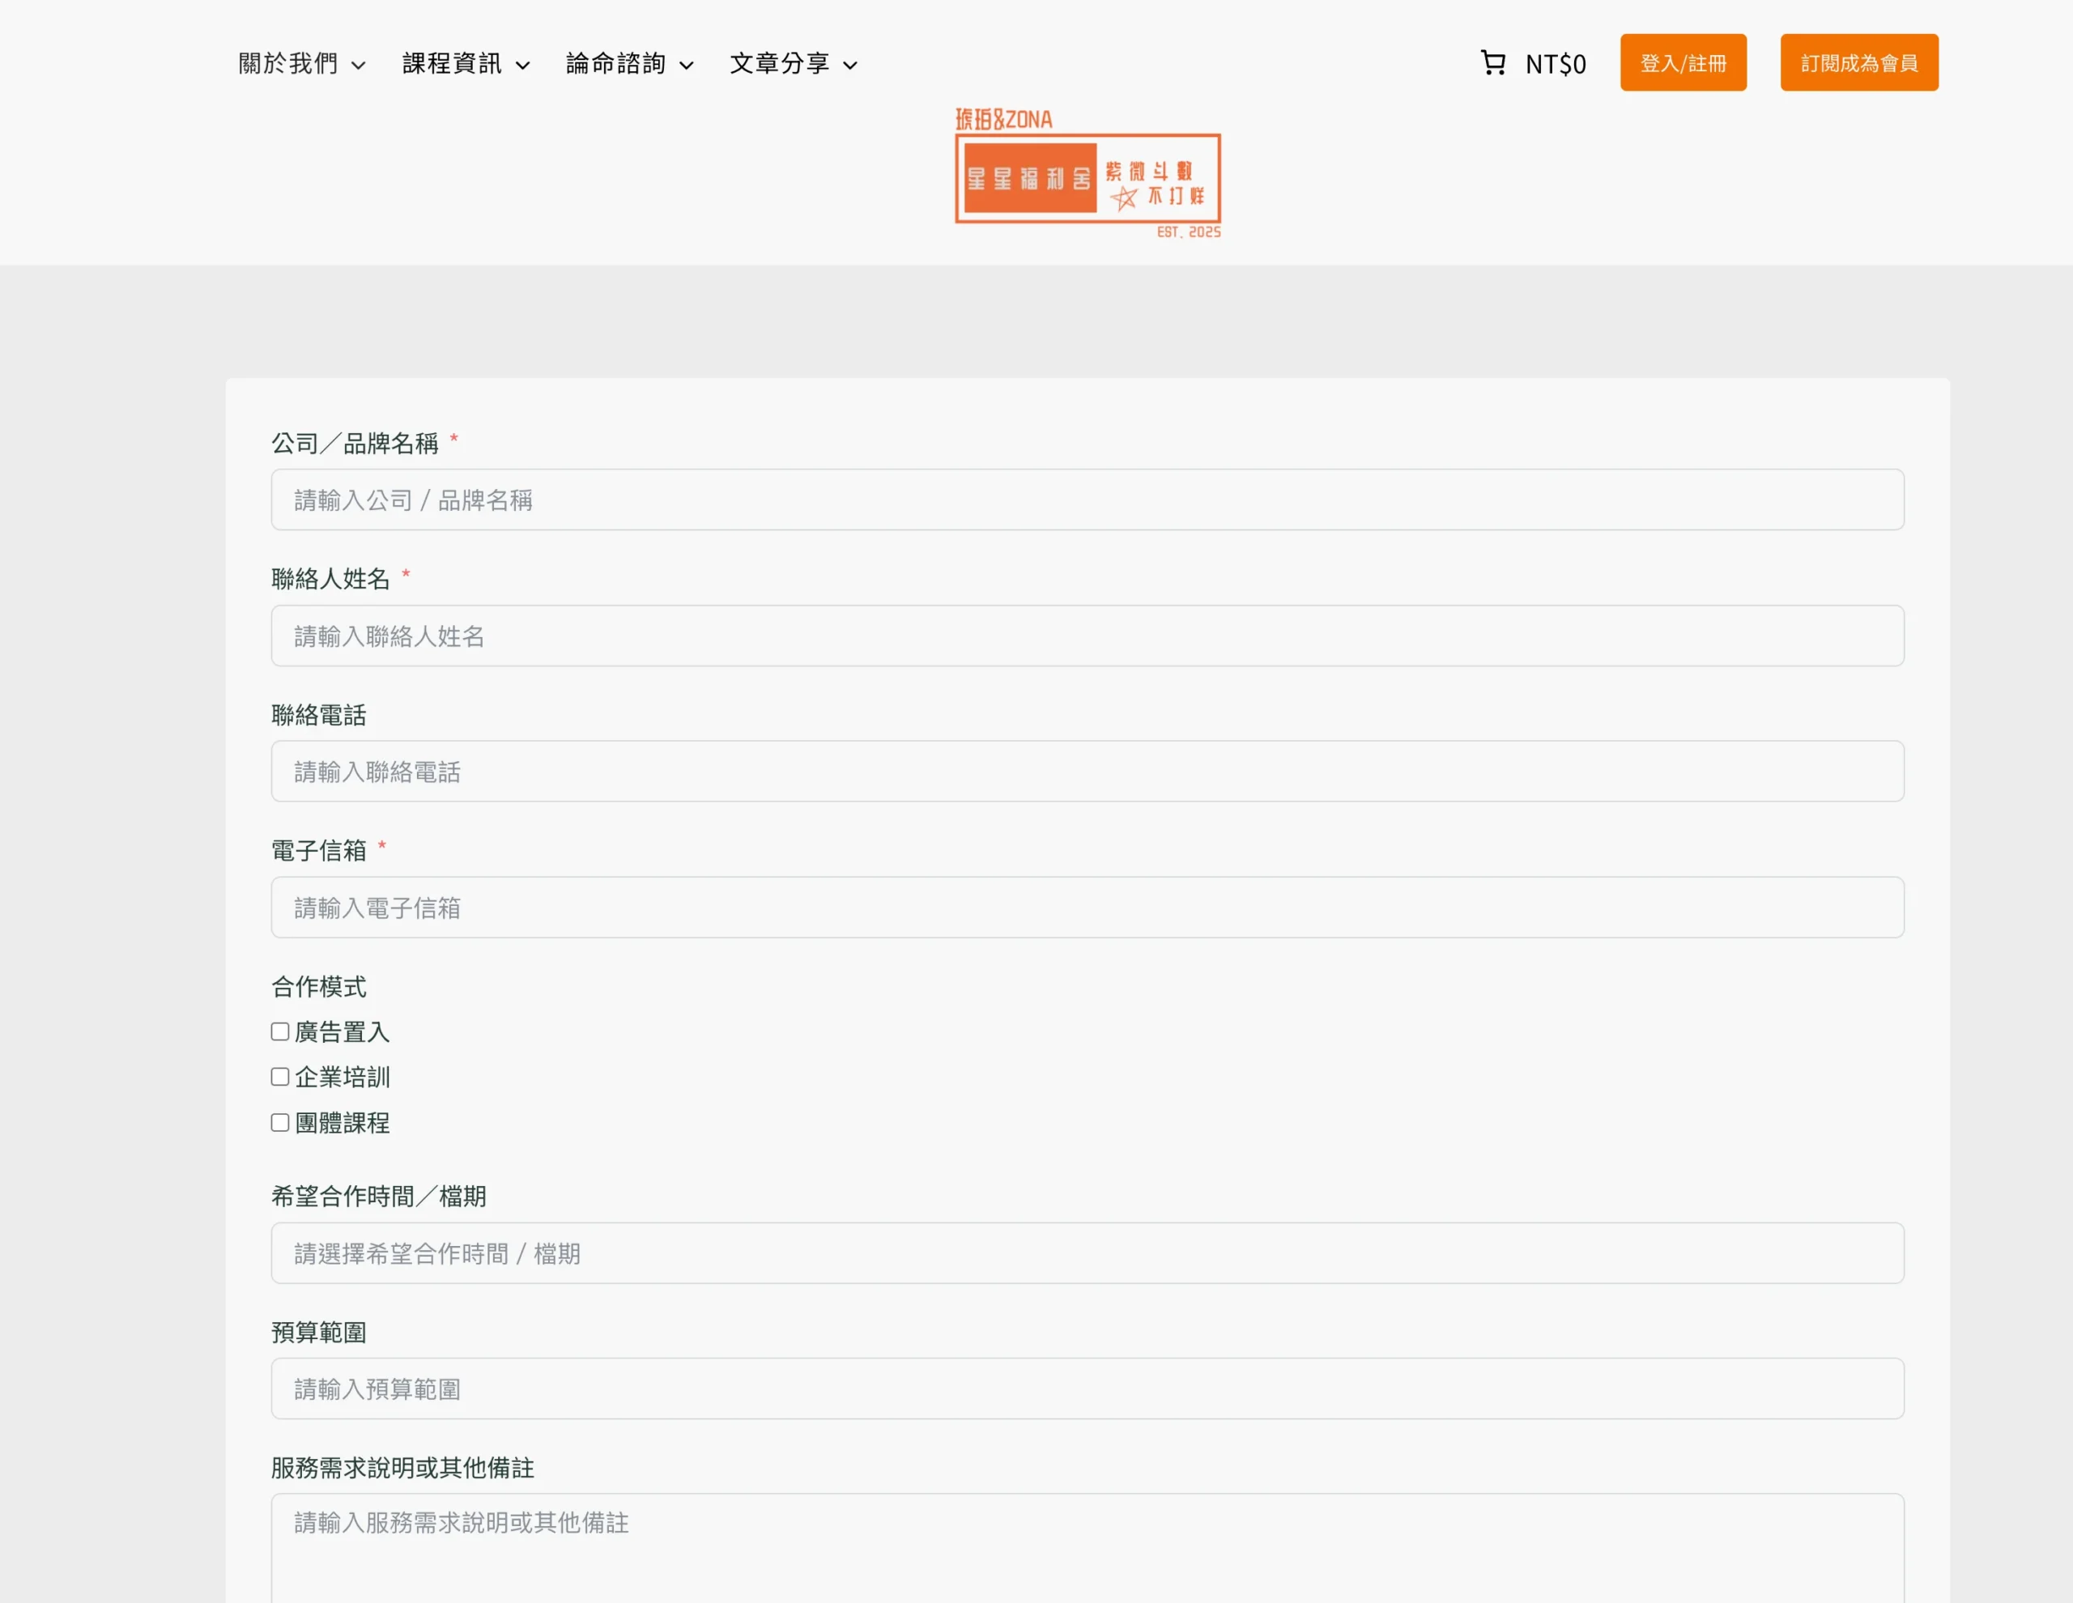This screenshot has width=2073, height=1603.
Task: Expand the 關於我們 dropdown chevron
Action: coord(359,66)
